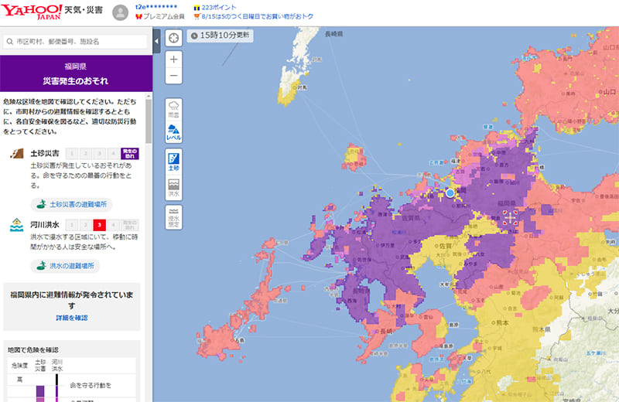
Task: Click the 地図で危険を確認 legend heading
Action: point(33,349)
